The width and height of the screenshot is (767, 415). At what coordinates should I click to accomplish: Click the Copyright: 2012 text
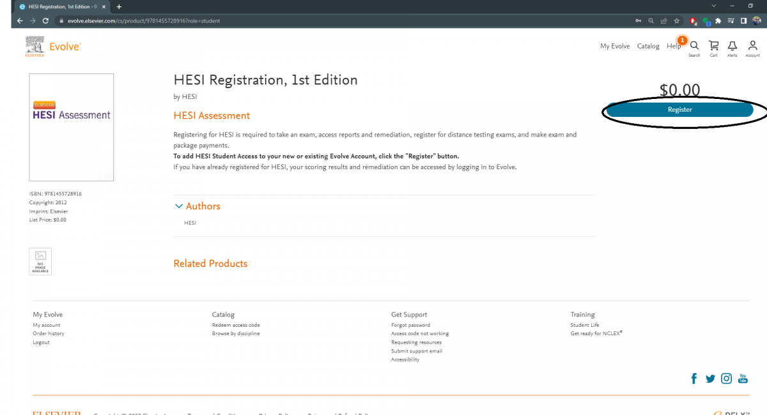48,202
